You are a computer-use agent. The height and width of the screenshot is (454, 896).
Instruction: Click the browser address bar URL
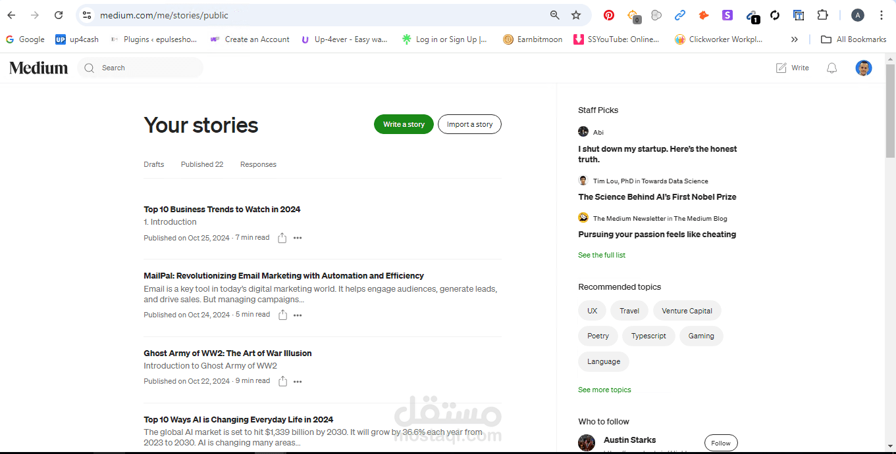tap(164, 15)
